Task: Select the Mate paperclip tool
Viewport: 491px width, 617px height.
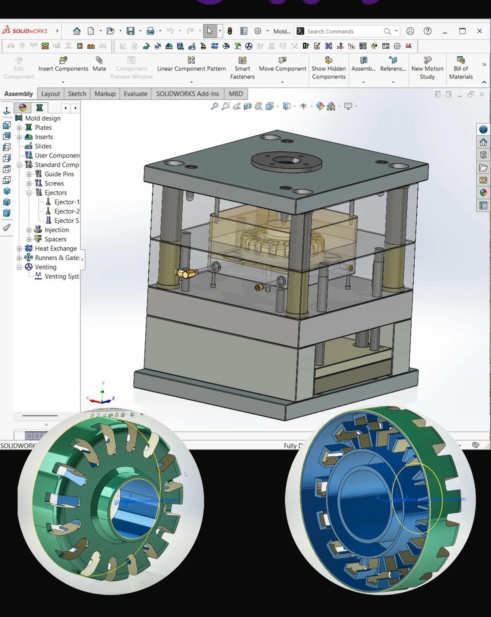Action: tap(99, 60)
